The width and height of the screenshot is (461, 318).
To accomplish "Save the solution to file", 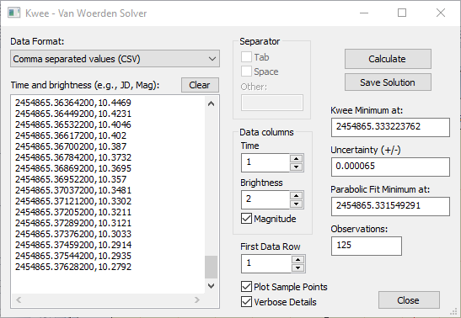I will click(x=388, y=82).
